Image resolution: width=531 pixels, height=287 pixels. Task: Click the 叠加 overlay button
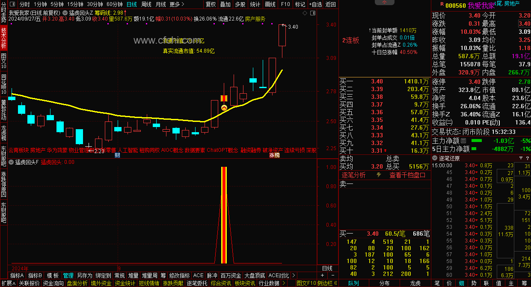click(225, 4)
